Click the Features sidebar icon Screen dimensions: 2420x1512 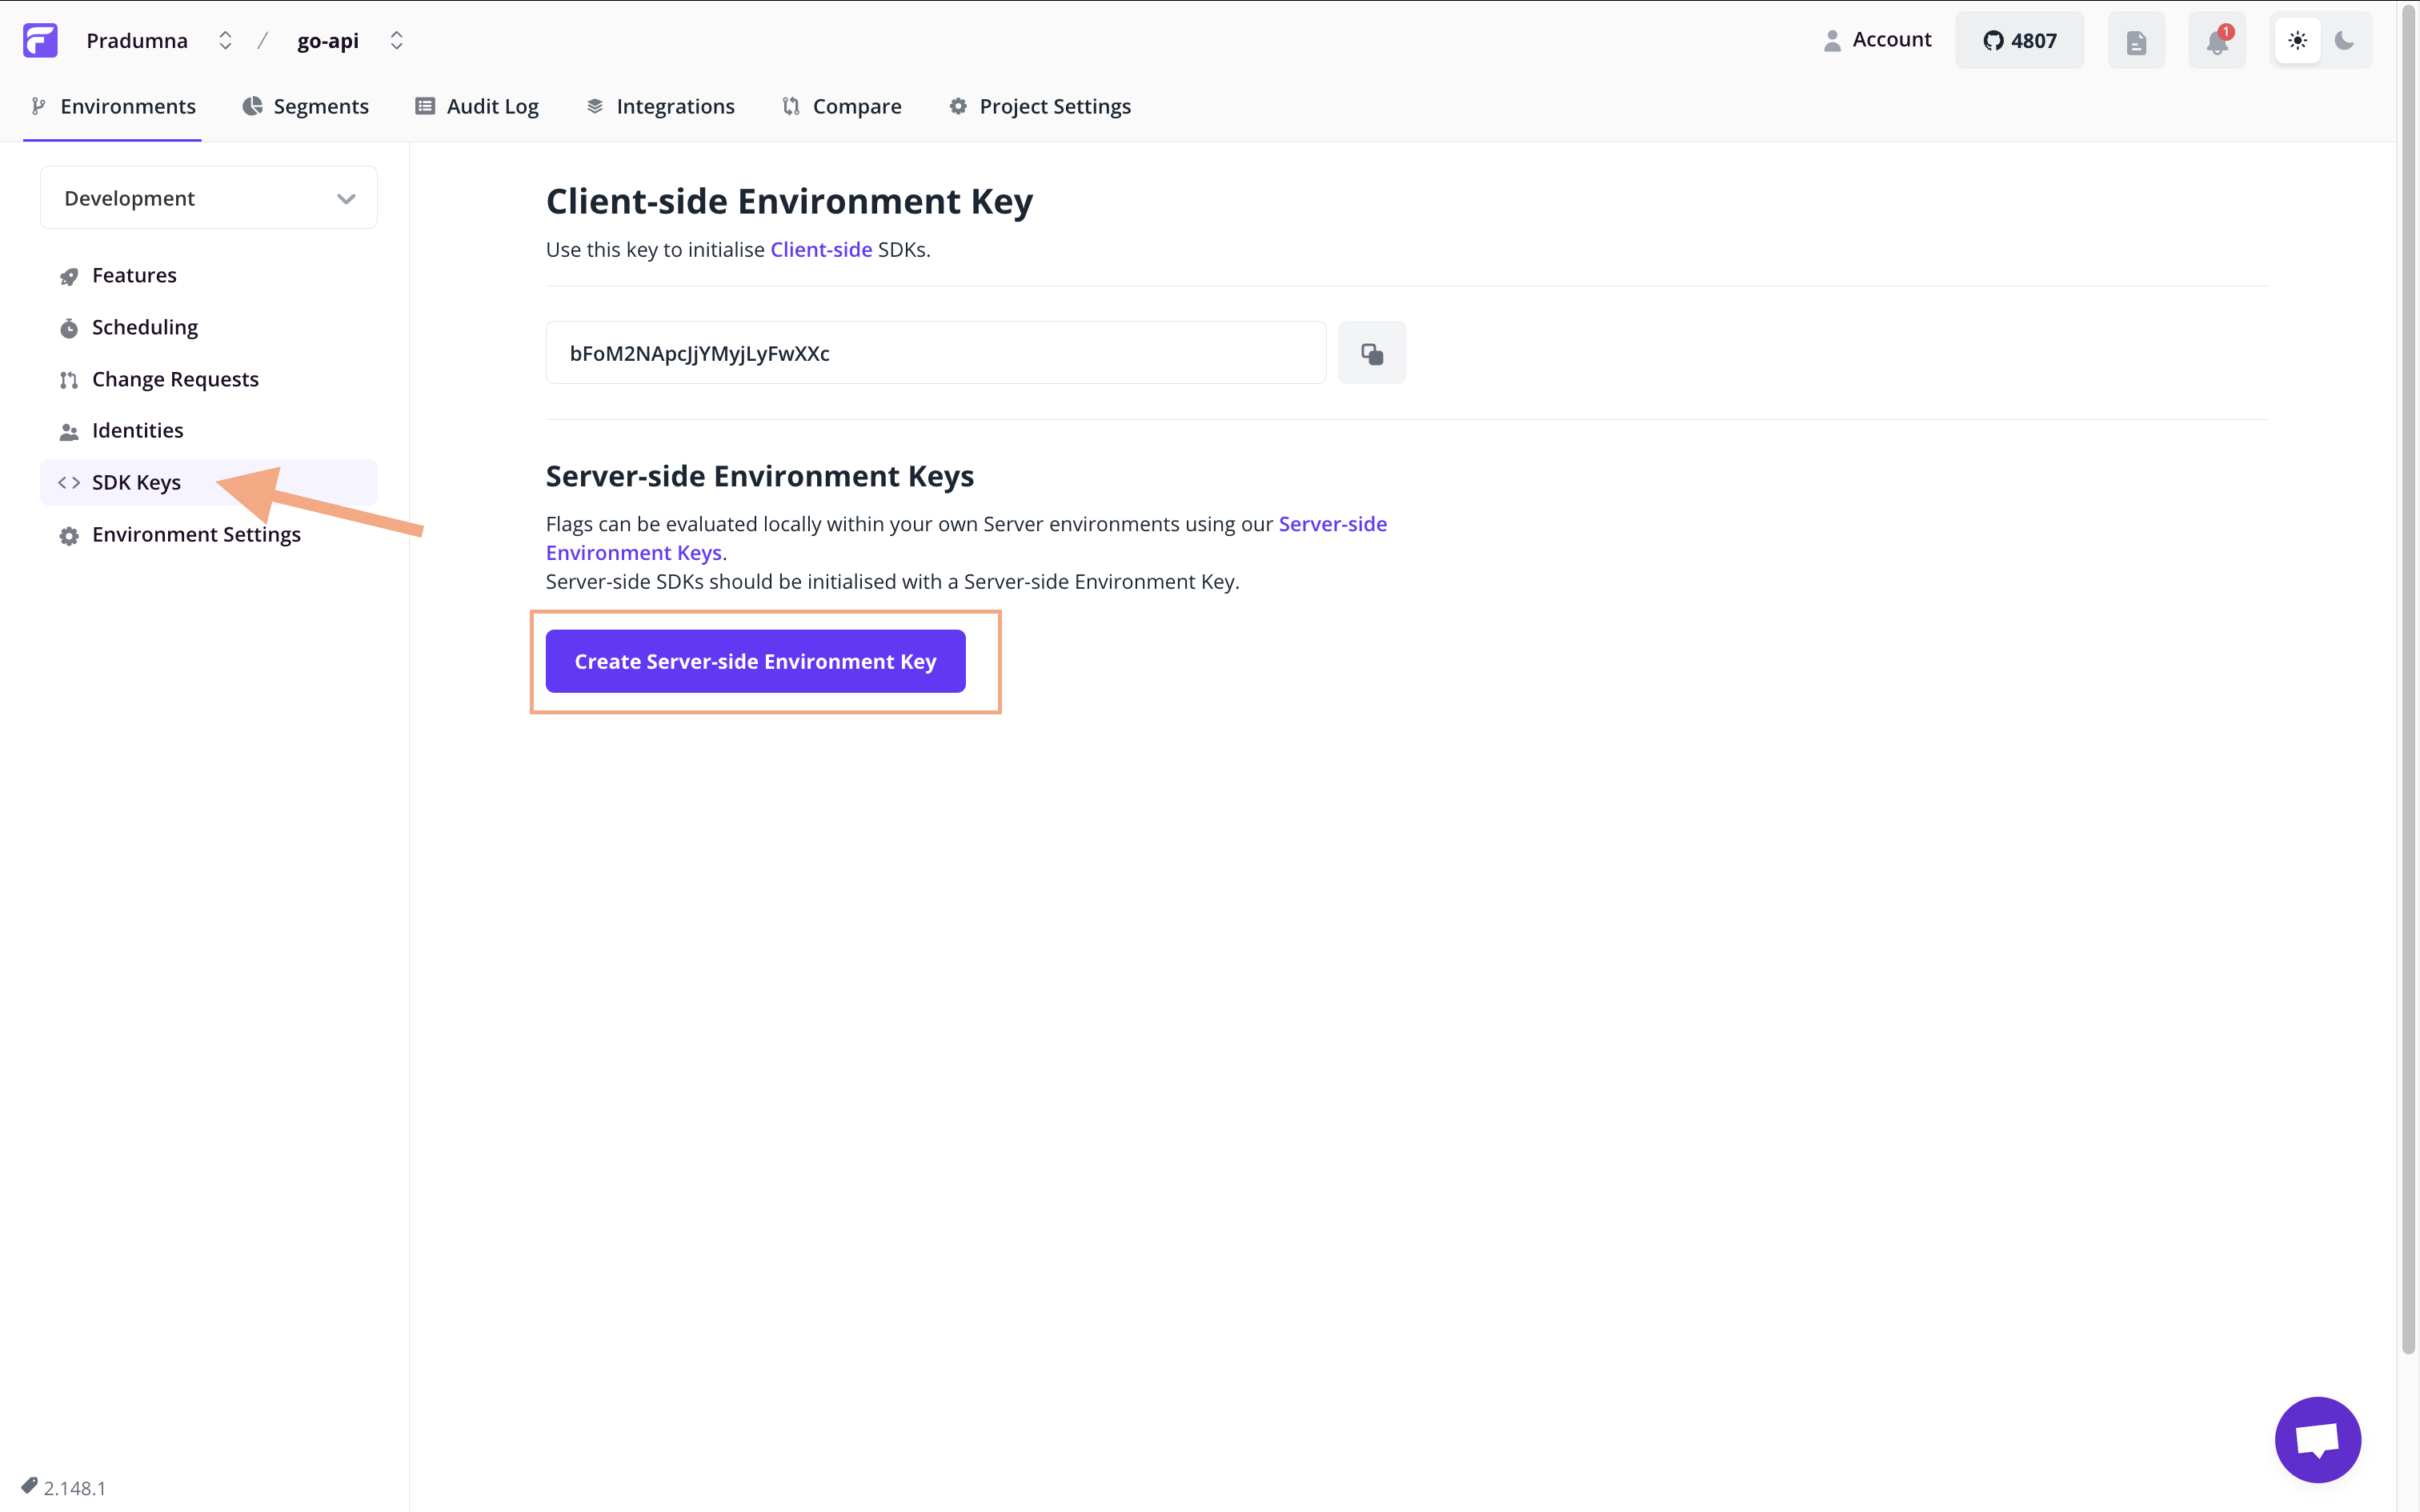tap(68, 275)
